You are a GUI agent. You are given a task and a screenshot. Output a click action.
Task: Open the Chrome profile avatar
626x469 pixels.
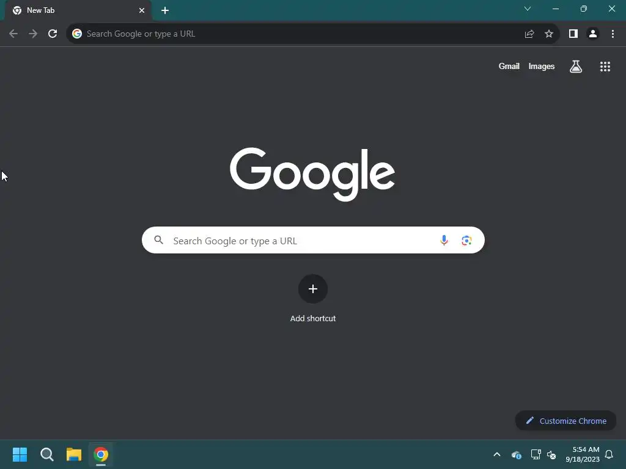pos(593,34)
